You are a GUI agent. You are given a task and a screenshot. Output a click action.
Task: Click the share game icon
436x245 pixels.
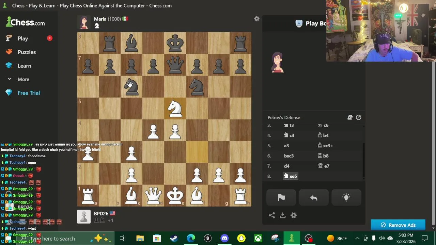[272, 215]
